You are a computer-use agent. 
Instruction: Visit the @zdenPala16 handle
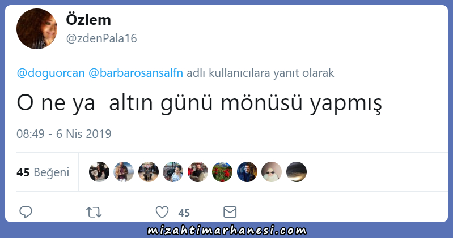point(101,38)
